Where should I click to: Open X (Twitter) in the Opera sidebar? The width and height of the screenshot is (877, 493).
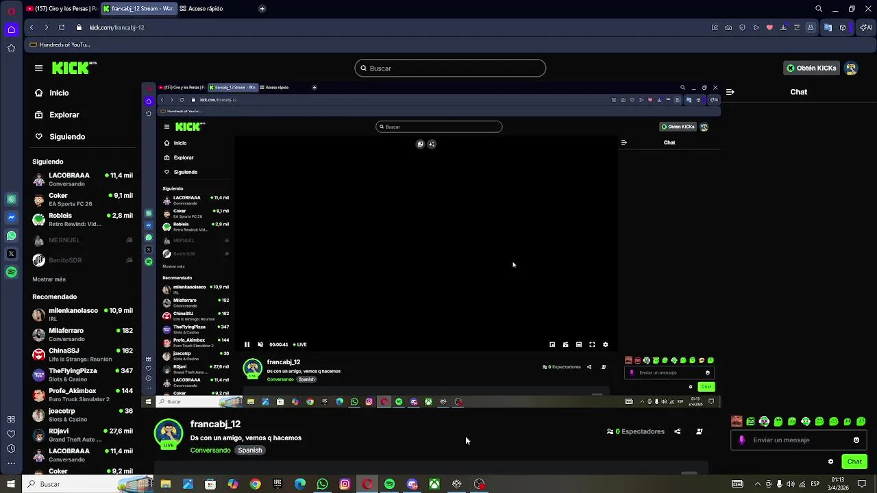pyautogui.click(x=11, y=254)
